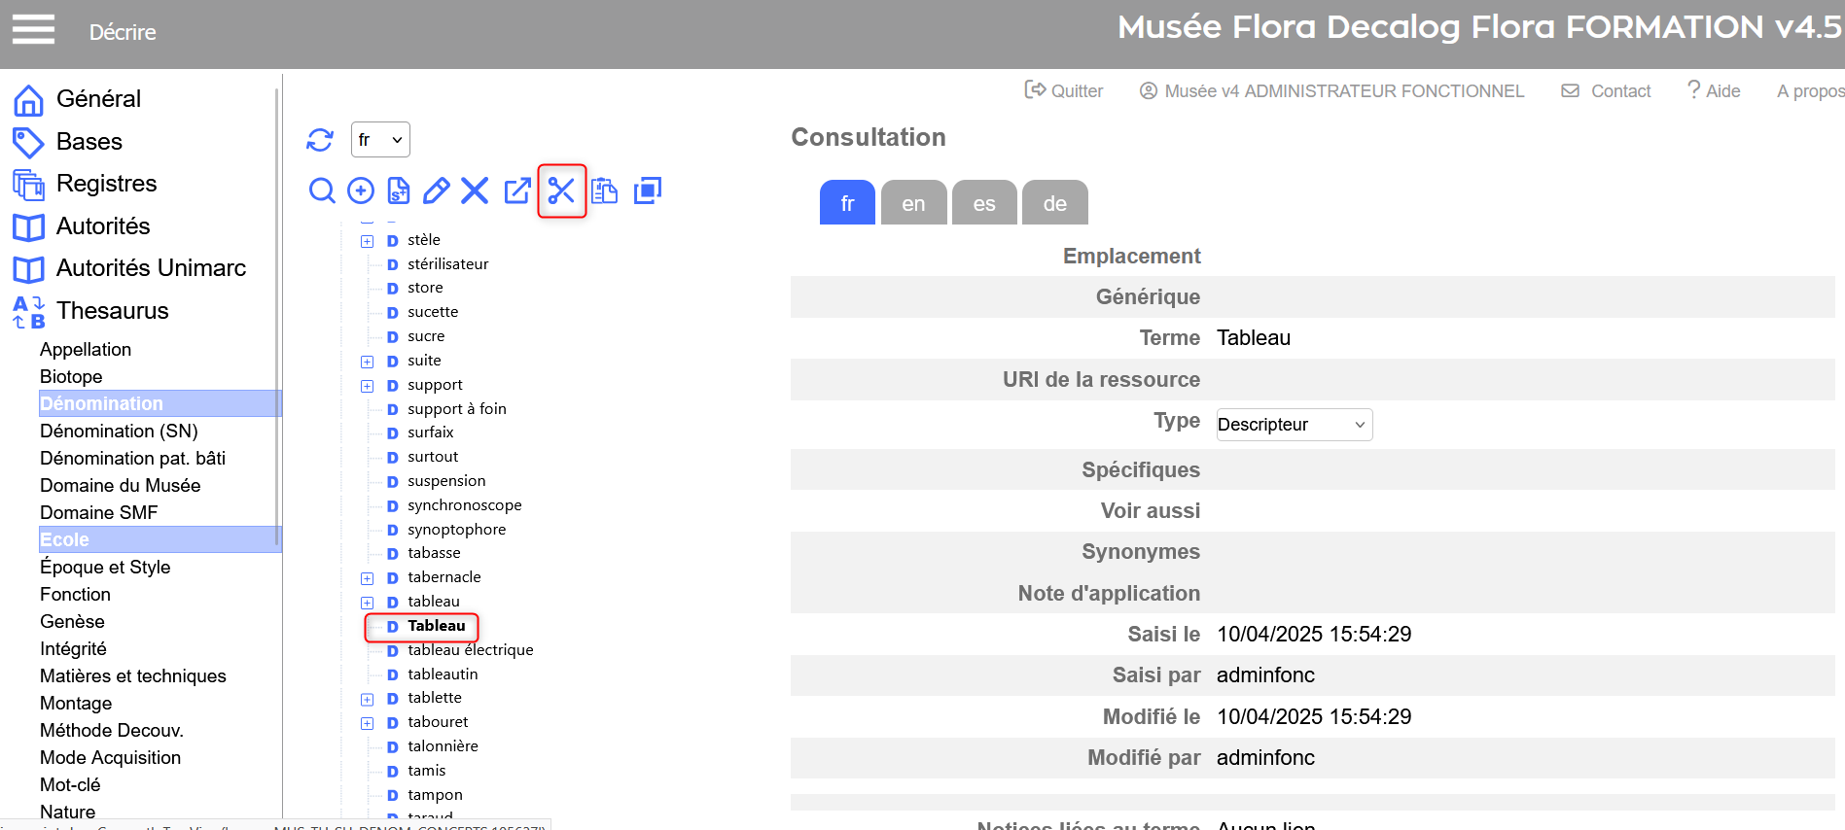The width and height of the screenshot is (1845, 830).
Task: Expand the tabernacle tree node
Action: tap(368, 578)
